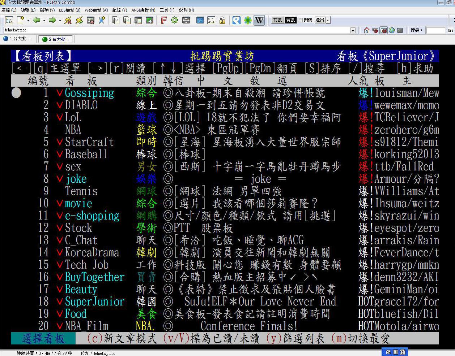Viewport: 455px width, 356px height.
Task: Select the StarCraft board entry
Action: click(89, 142)
